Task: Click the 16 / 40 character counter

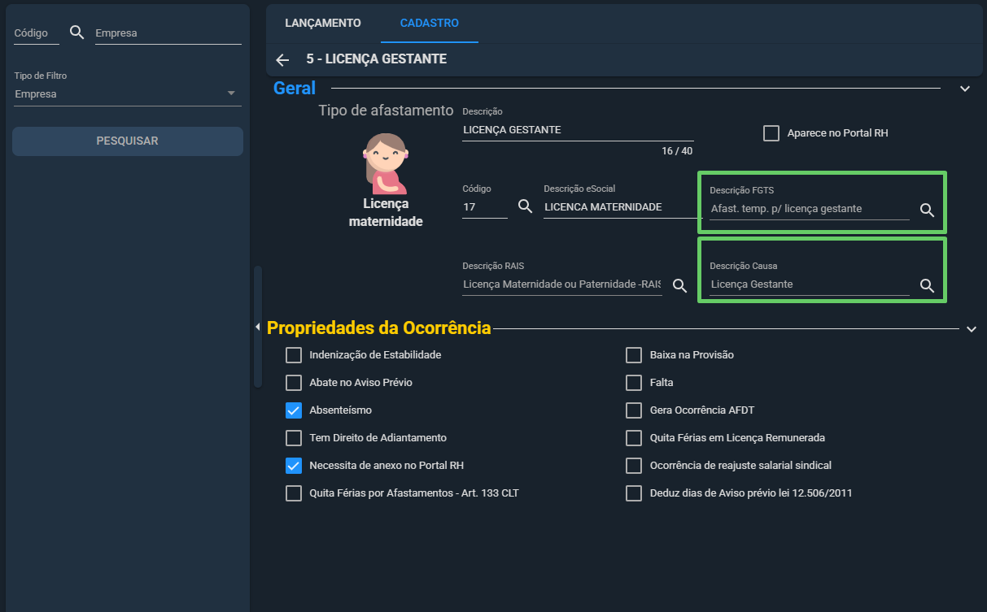Action: click(x=677, y=151)
